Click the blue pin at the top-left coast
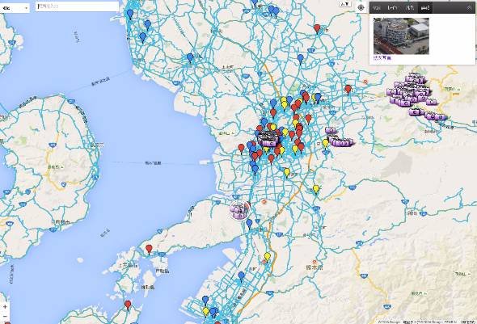This screenshot has height=324, width=477. click(x=130, y=15)
